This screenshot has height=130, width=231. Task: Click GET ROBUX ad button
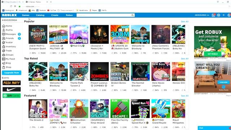tap(213, 54)
